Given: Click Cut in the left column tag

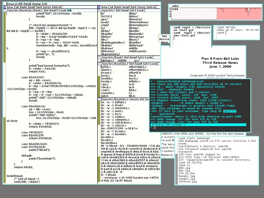Looking at the screenshot, I should [x=16, y=7].
